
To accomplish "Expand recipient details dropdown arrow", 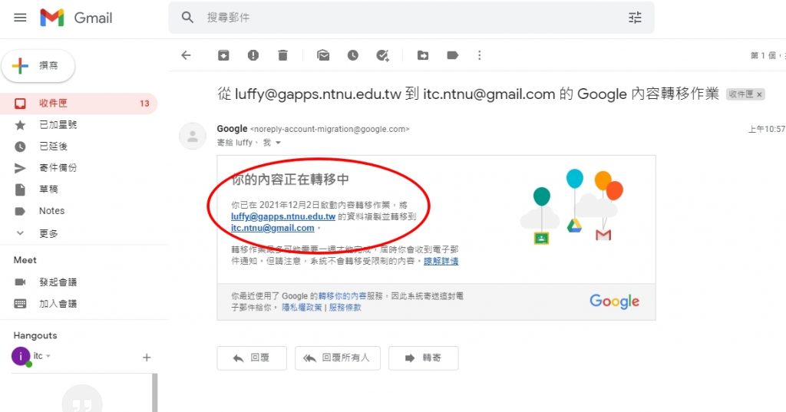I will pos(278,143).
